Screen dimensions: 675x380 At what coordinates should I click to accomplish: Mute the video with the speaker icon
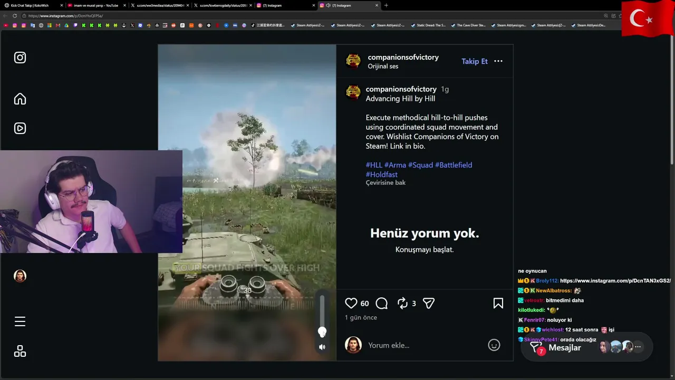pos(322,347)
